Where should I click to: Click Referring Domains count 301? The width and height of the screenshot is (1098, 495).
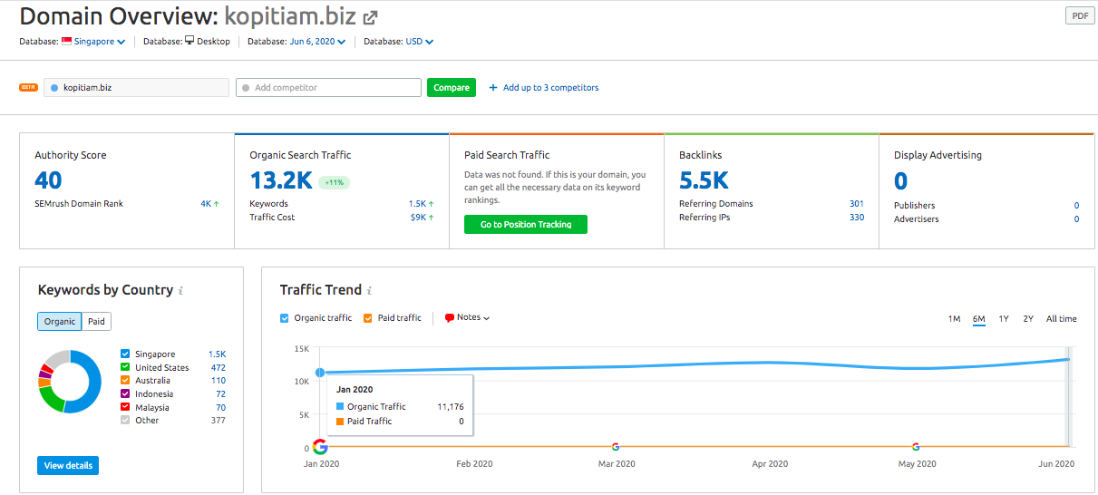pos(857,204)
